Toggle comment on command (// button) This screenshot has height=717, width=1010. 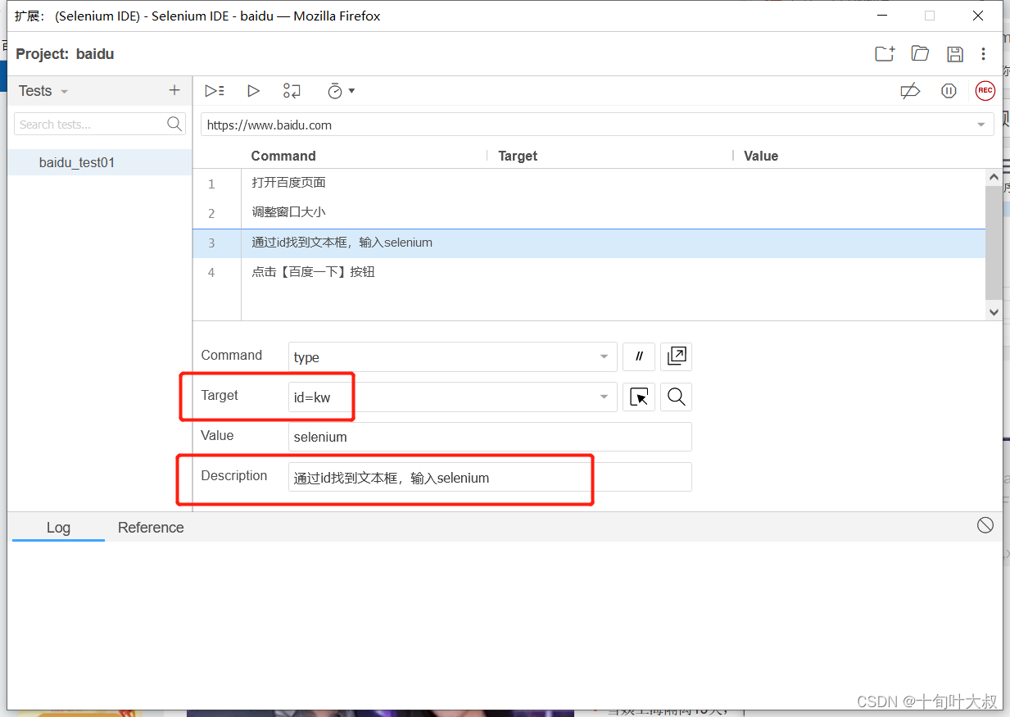pos(639,356)
